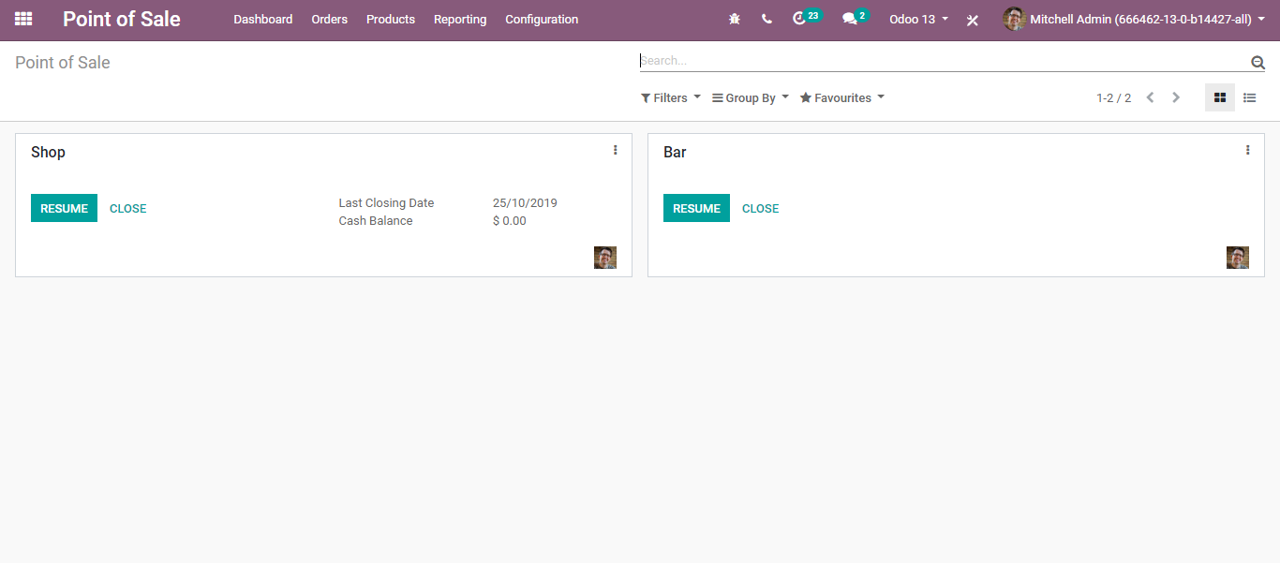Resume the Shop session

coord(64,208)
